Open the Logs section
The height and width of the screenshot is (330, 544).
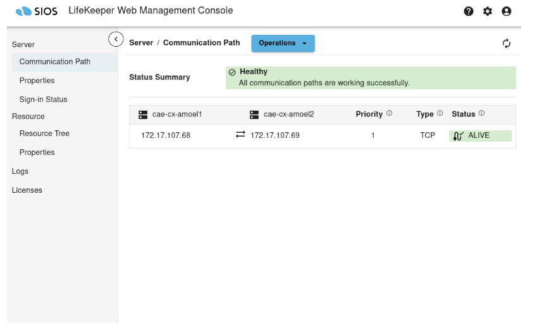[20, 171]
